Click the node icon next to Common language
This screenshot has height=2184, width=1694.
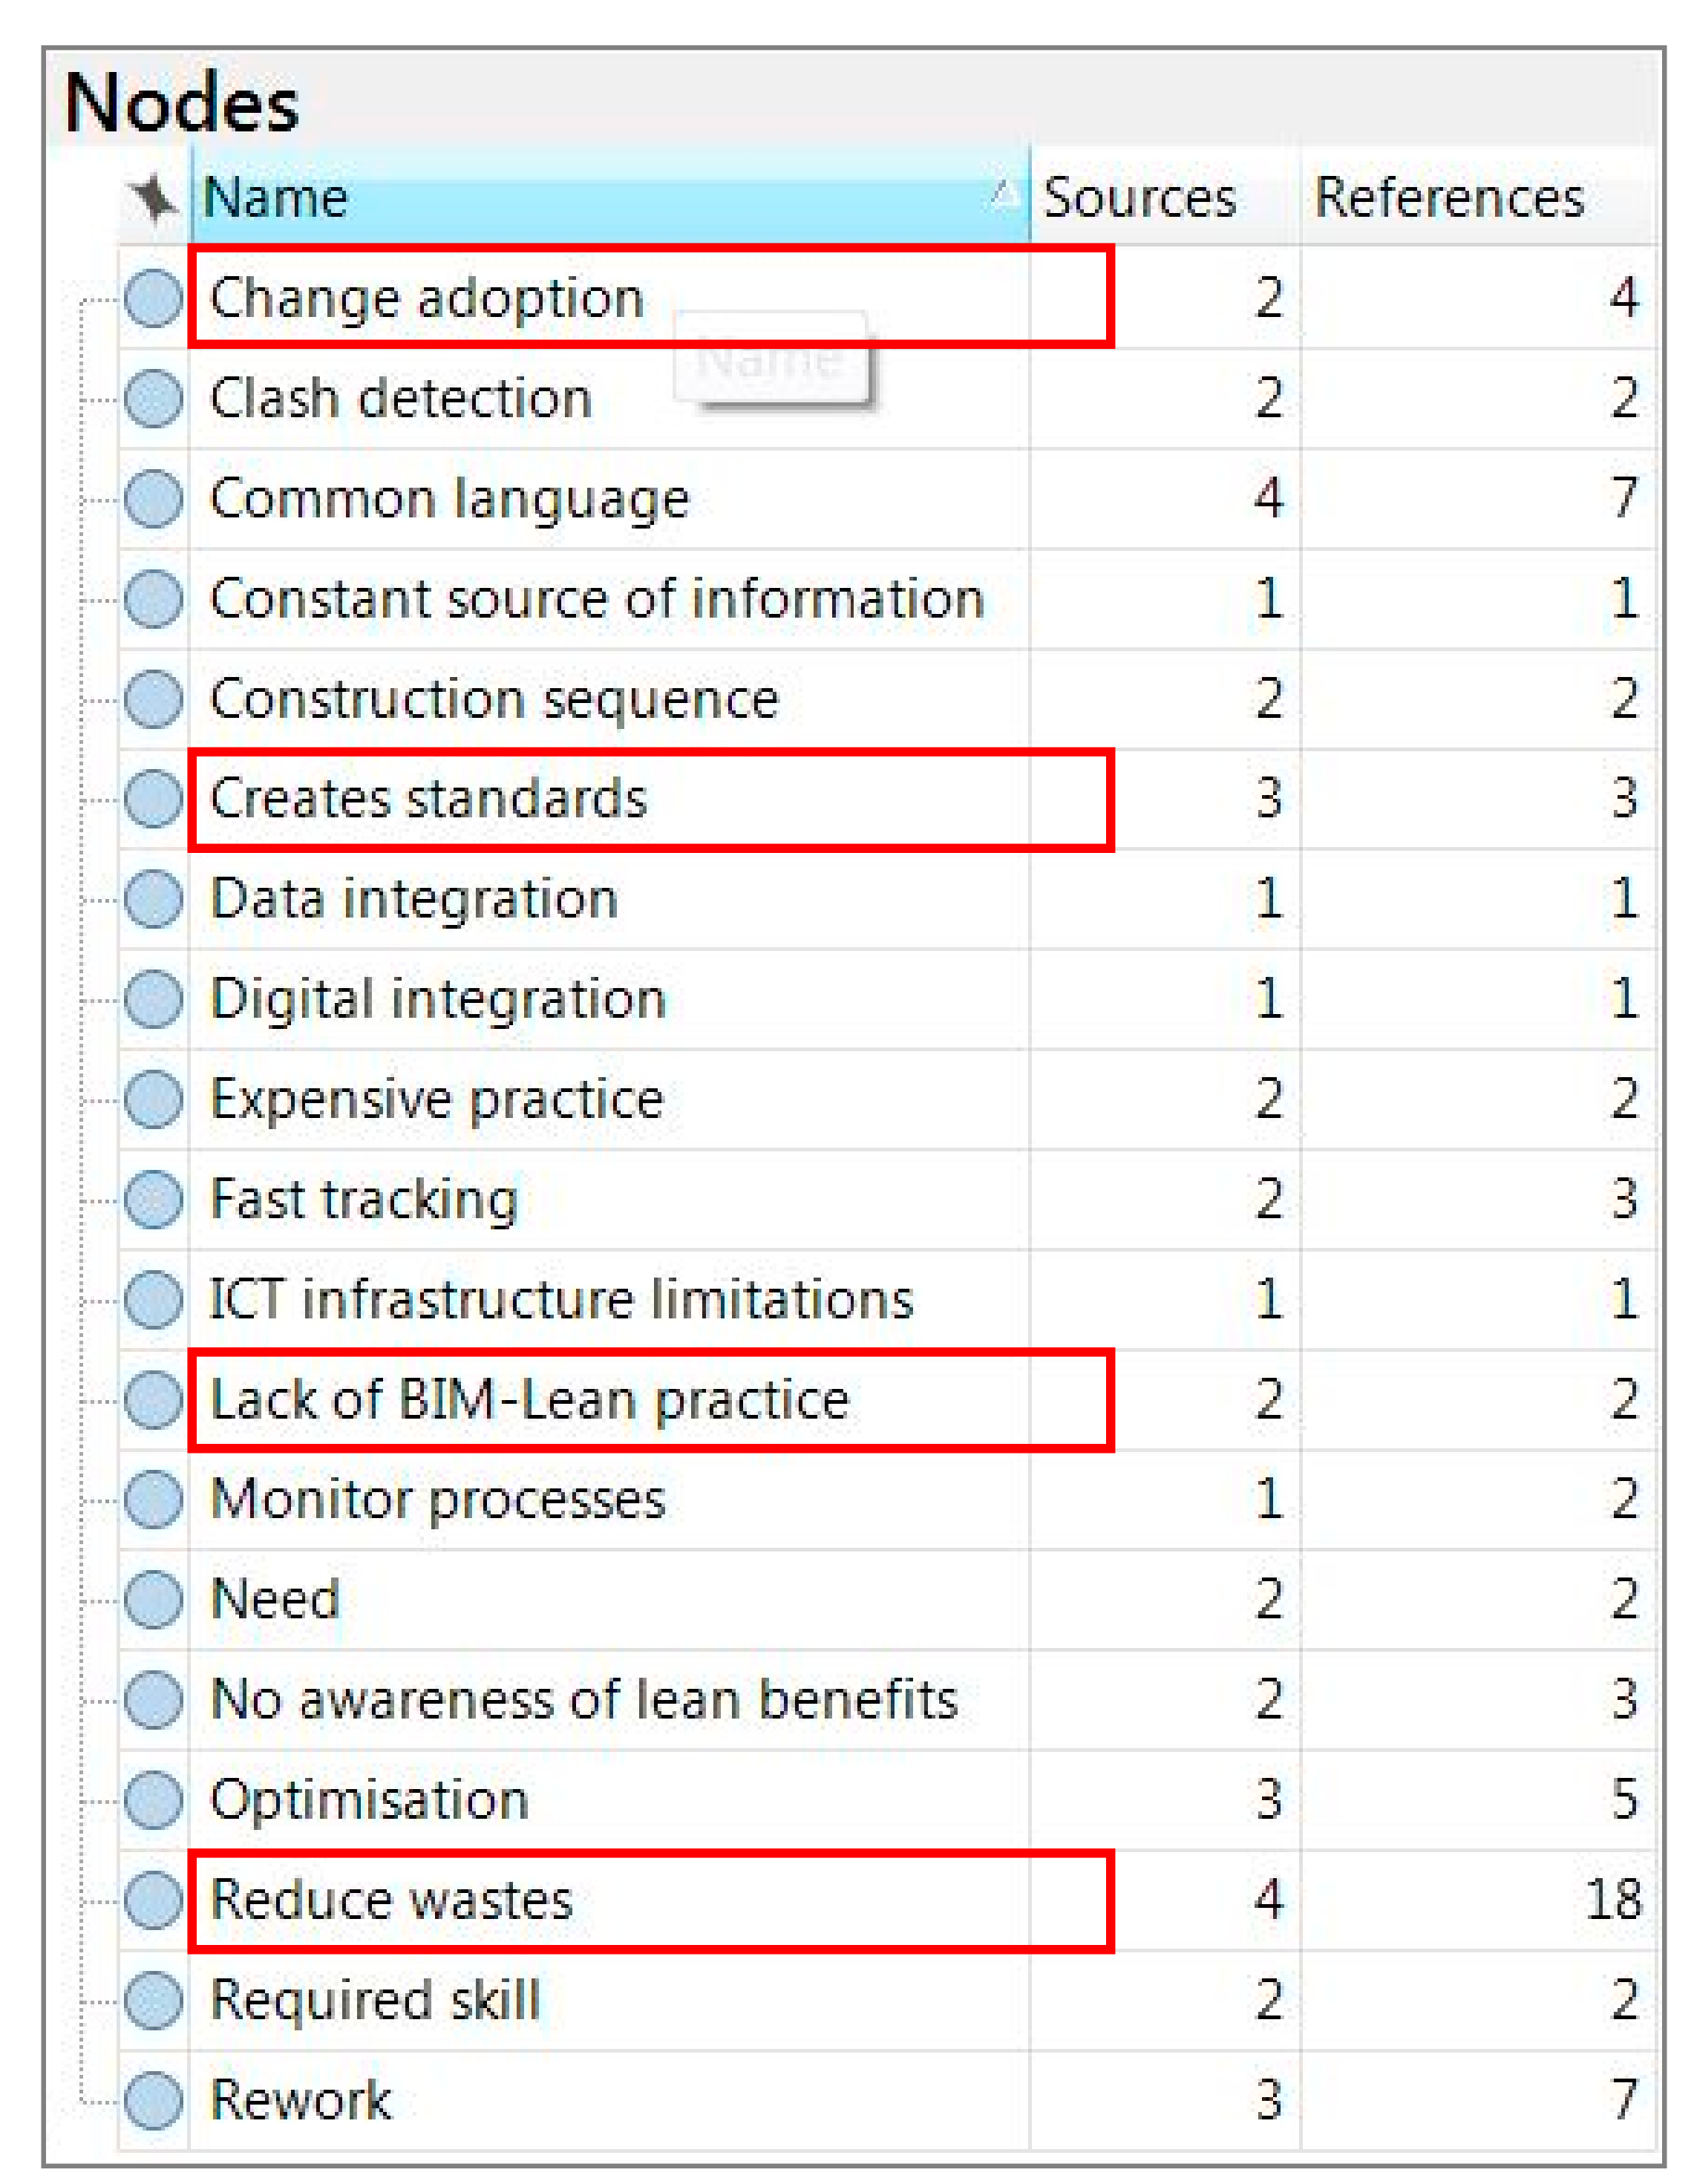pos(153,498)
